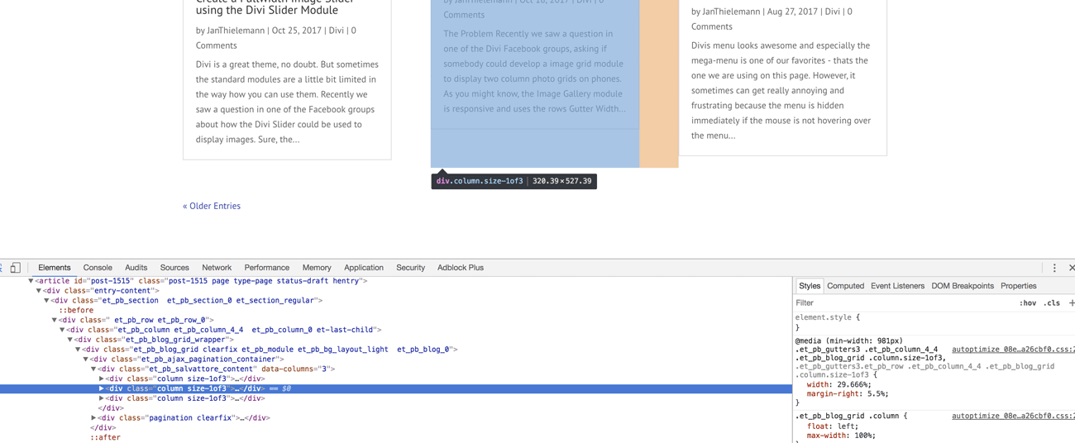
Task: Click the styles Filter input field
Action: [901, 303]
